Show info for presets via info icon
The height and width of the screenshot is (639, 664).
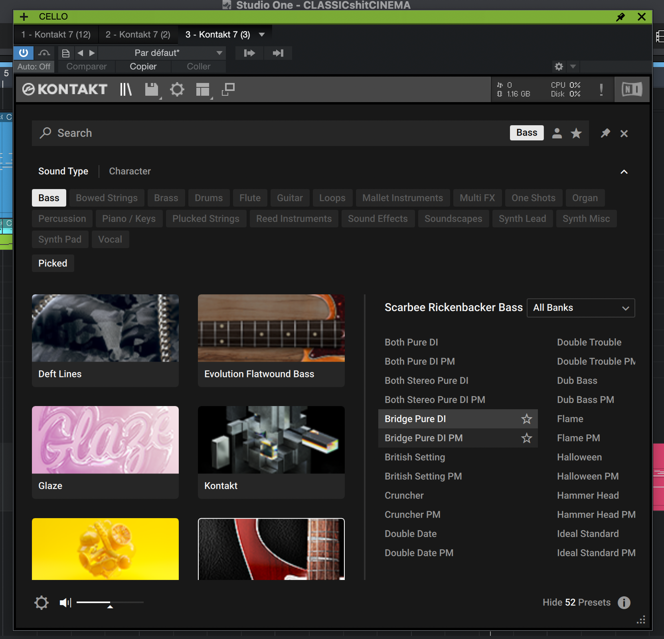click(x=624, y=602)
